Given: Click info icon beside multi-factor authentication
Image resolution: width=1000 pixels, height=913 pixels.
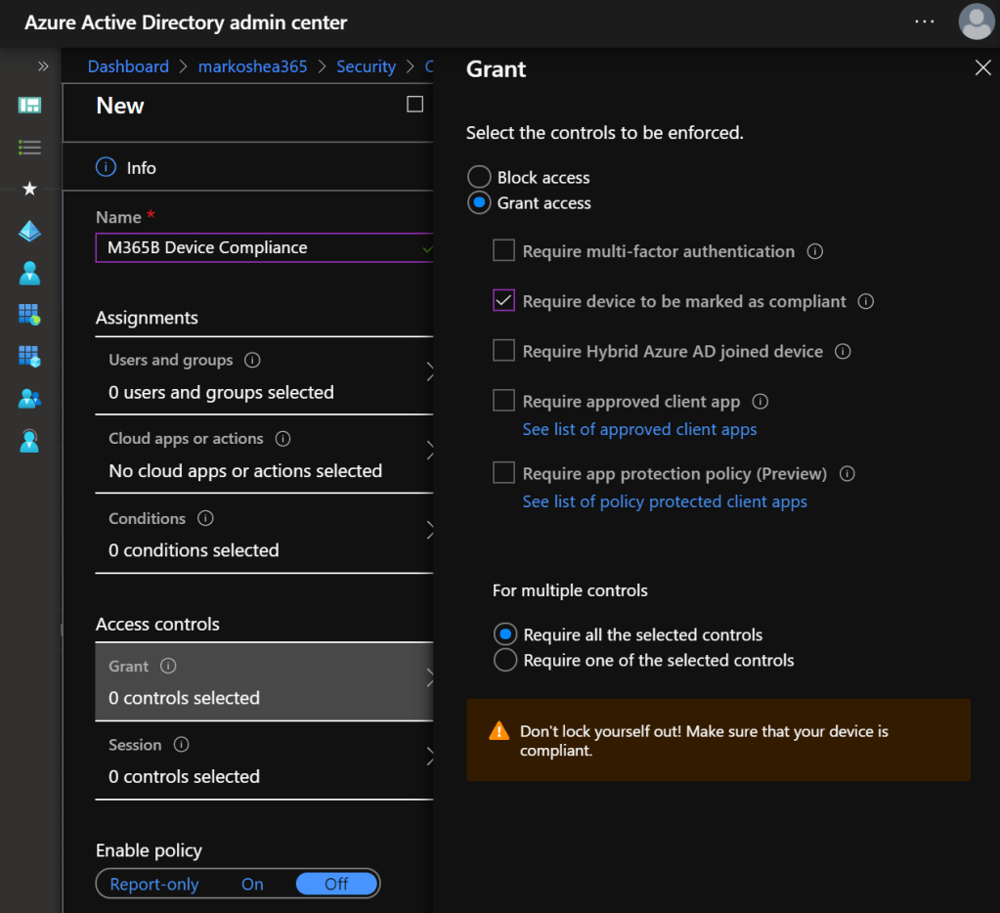Looking at the screenshot, I should tap(815, 251).
